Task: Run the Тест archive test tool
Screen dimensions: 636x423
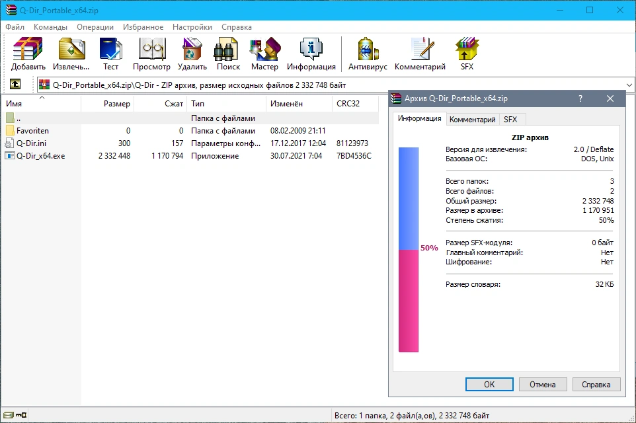Action: pos(110,54)
